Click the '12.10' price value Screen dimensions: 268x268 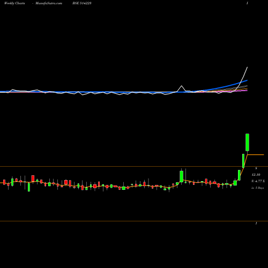256,175
